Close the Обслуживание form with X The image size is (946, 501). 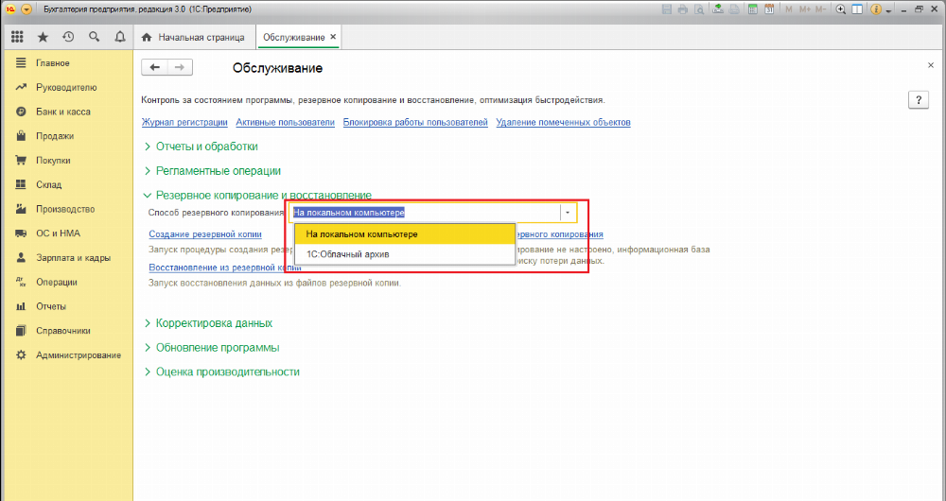tap(930, 65)
